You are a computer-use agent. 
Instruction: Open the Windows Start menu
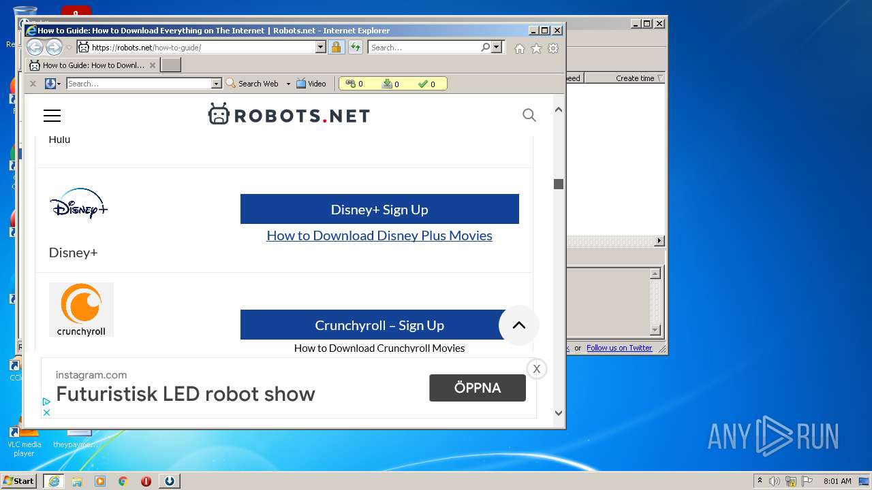click(19, 480)
